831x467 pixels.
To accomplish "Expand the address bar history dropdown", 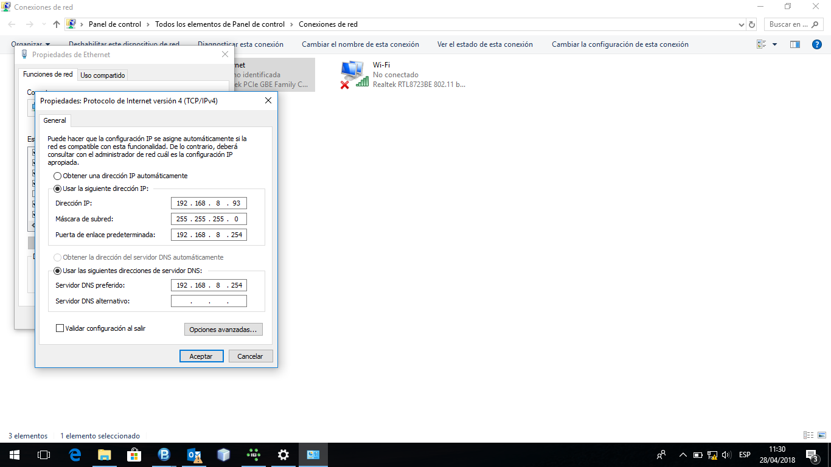I will tap(741, 25).
